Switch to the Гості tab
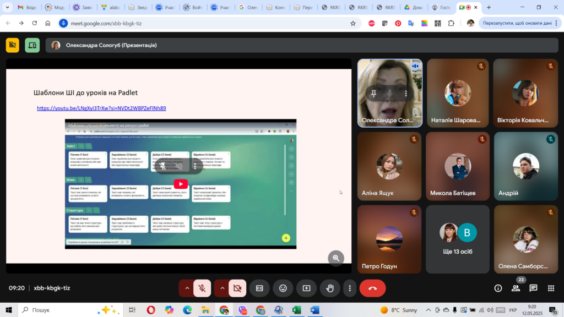The image size is (564, 317). [441, 7]
